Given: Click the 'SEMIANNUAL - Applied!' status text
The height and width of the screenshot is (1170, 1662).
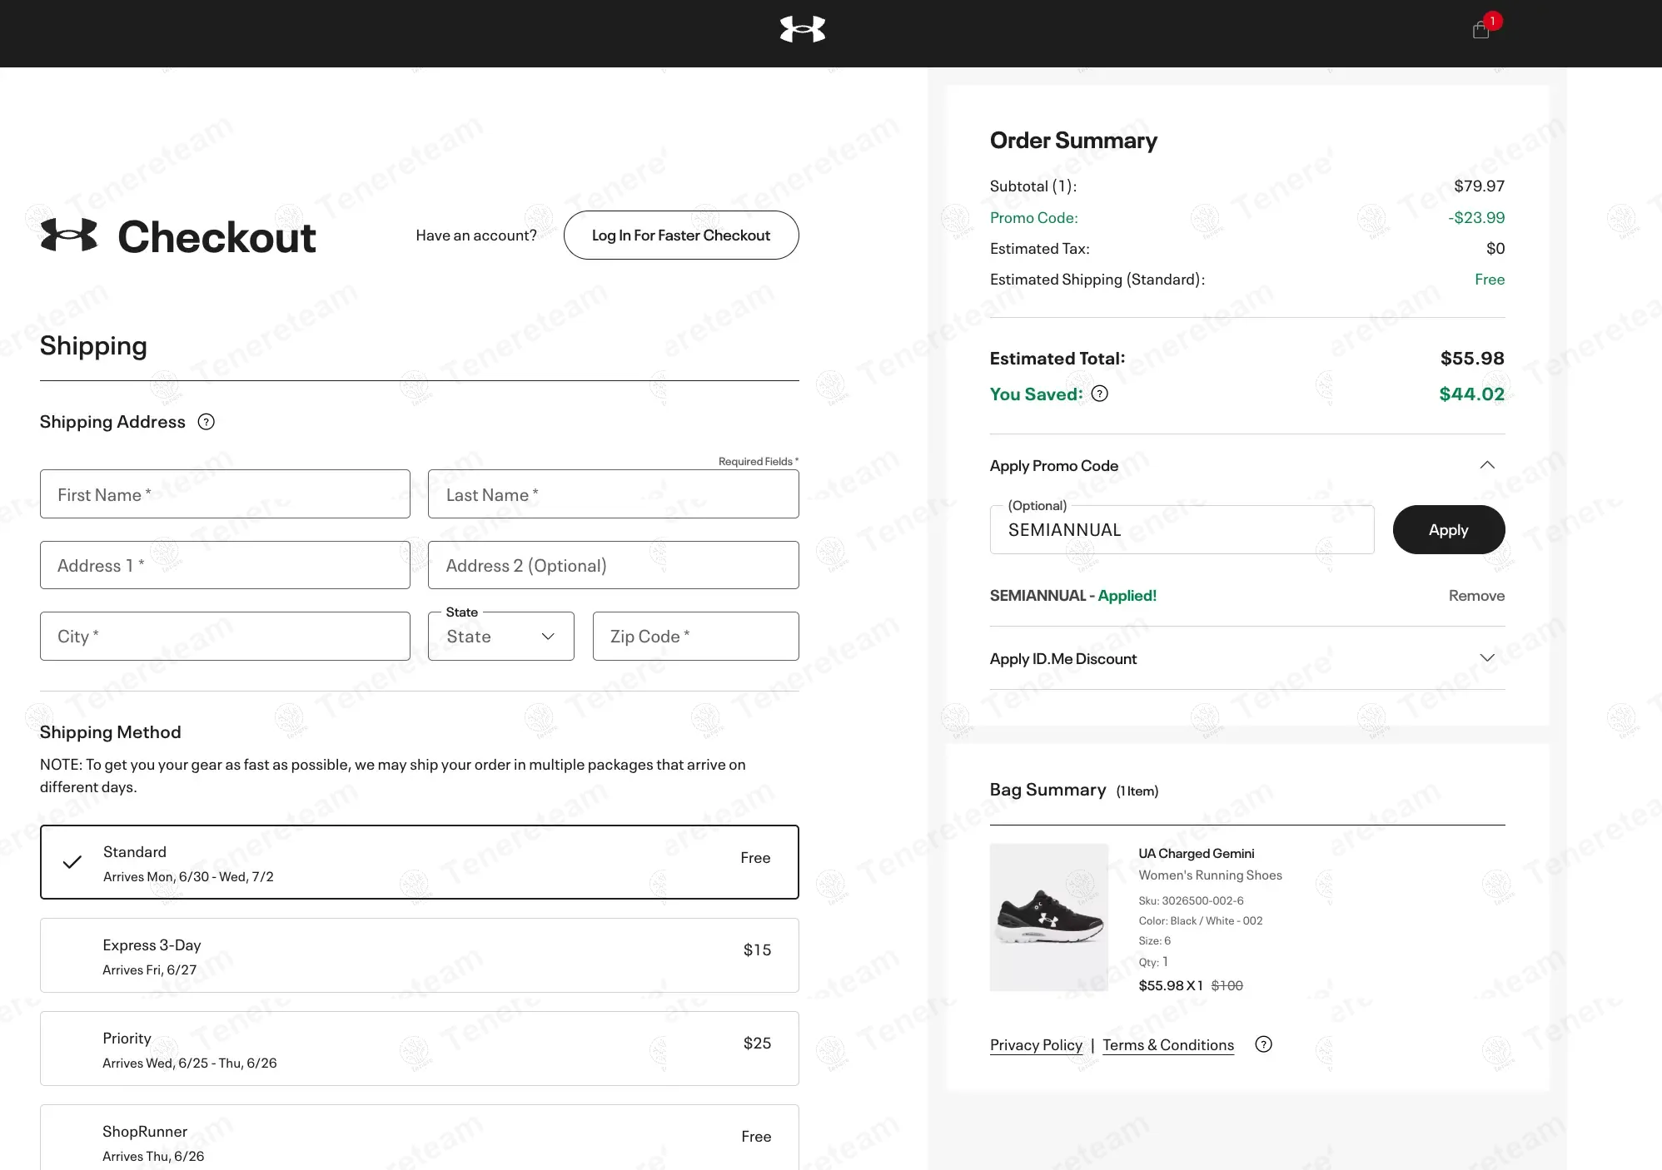Looking at the screenshot, I should 1073,596.
